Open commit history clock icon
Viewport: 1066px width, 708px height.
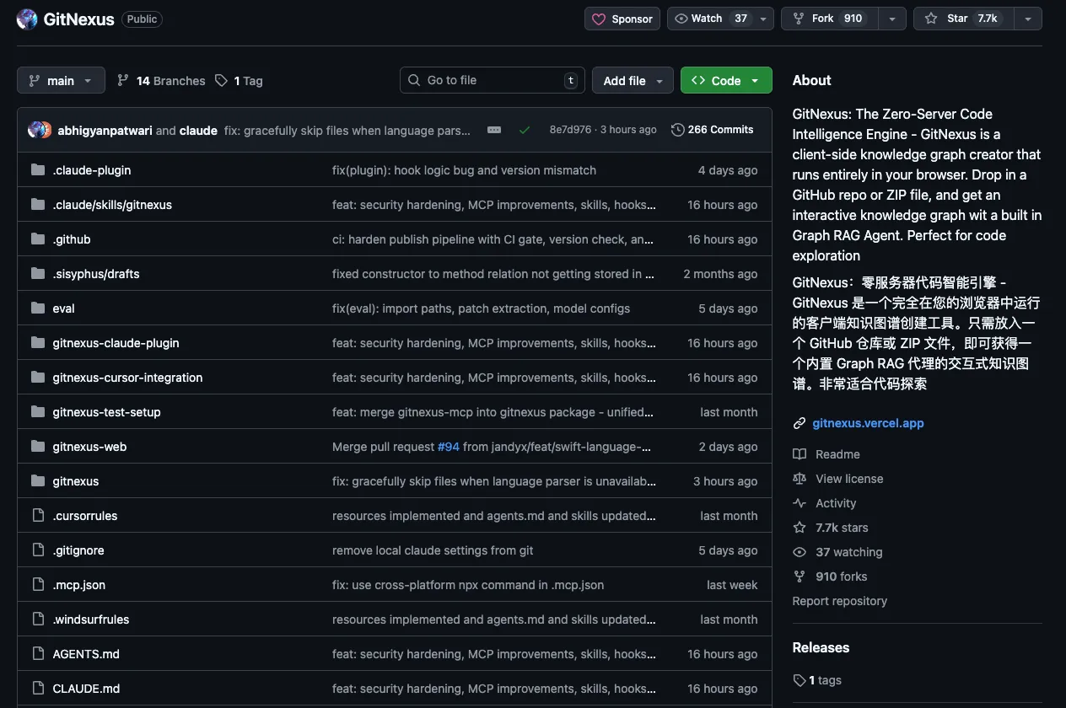[678, 130]
